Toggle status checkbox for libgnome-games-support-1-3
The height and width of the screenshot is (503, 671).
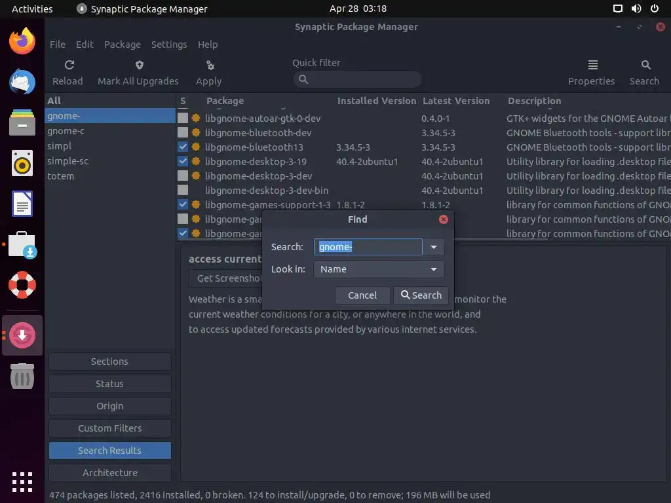tap(183, 204)
